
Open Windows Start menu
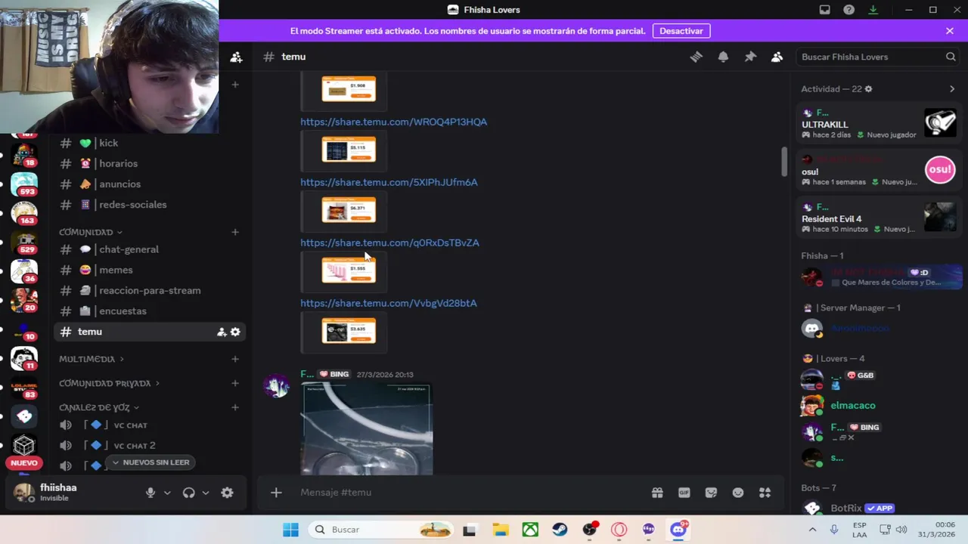tap(291, 530)
